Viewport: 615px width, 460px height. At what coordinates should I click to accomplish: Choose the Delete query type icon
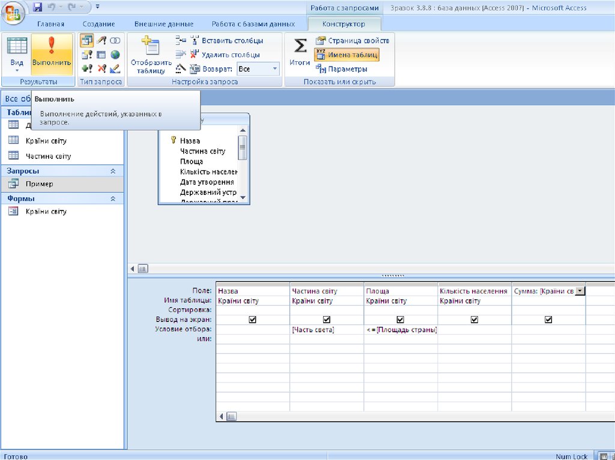(x=101, y=68)
